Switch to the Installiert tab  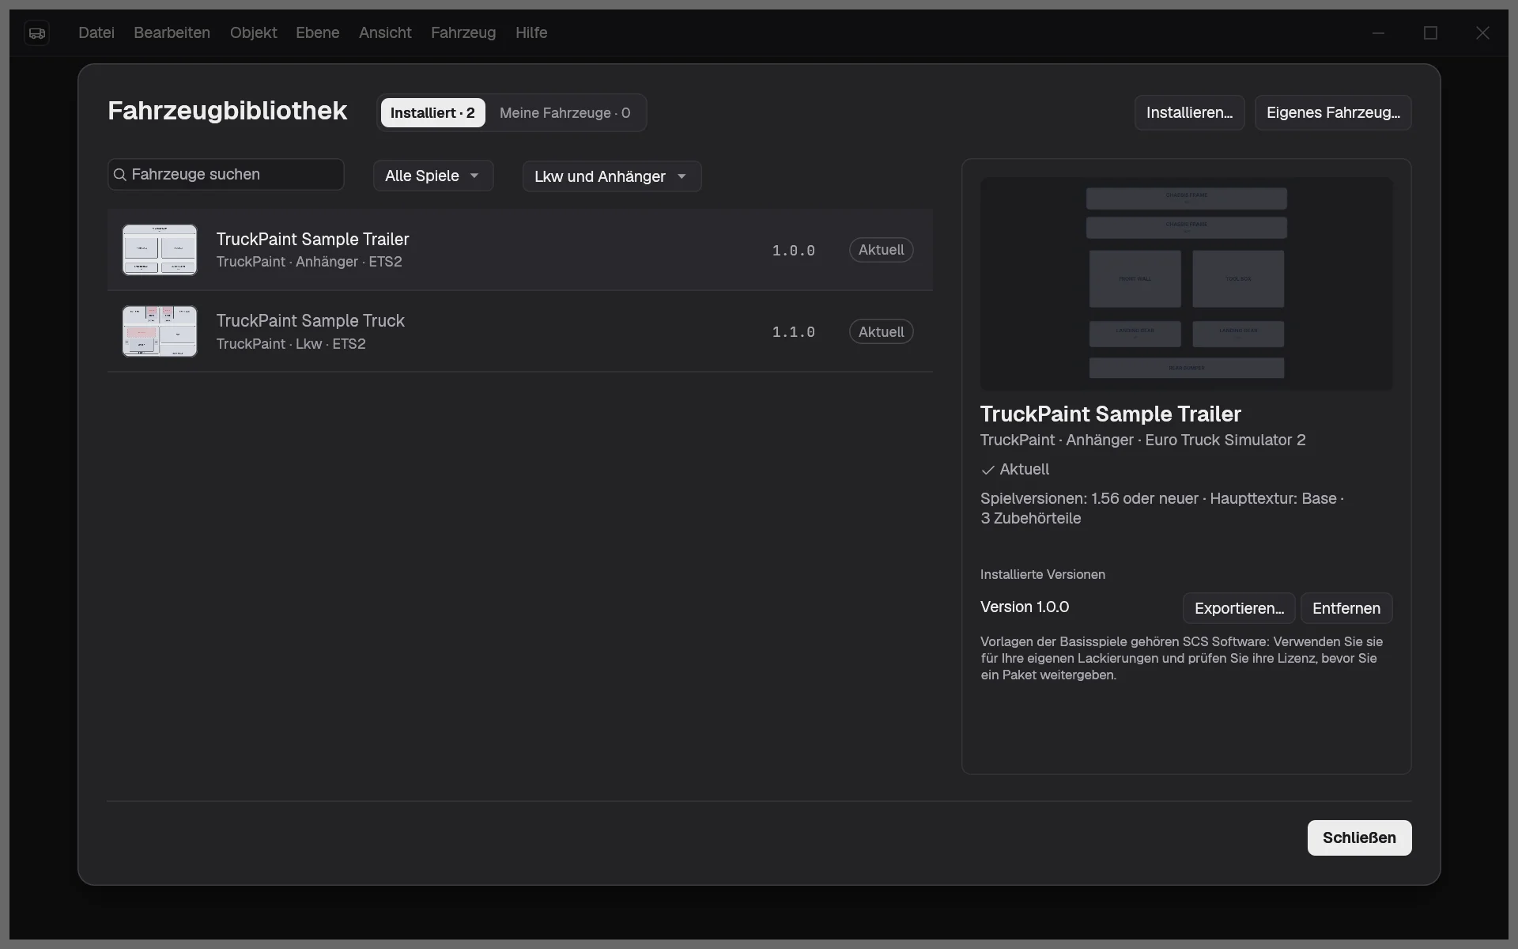coord(432,113)
